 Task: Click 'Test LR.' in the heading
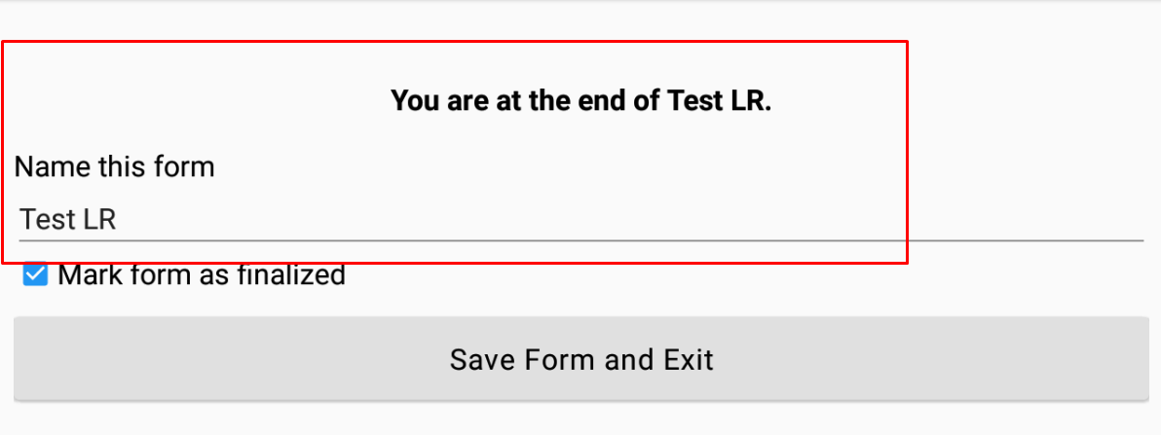(720, 100)
